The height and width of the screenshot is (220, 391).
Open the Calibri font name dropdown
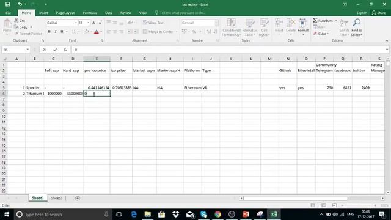(x=76, y=23)
